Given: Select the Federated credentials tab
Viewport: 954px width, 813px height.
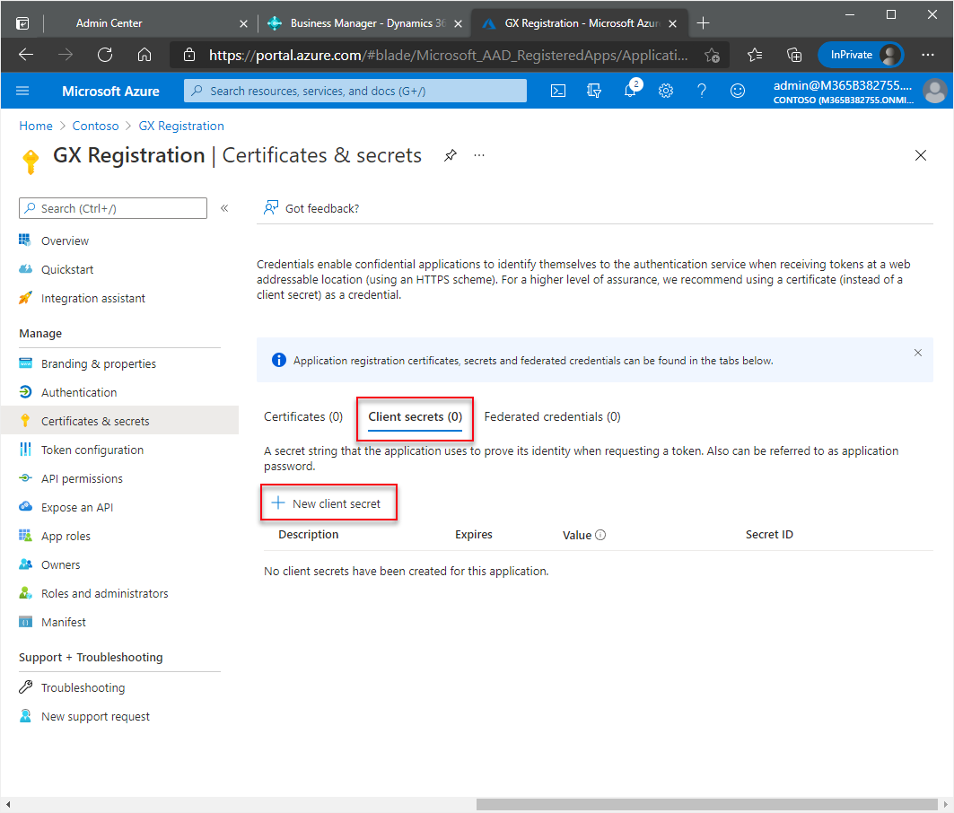Looking at the screenshot, I should pos(552,416).
